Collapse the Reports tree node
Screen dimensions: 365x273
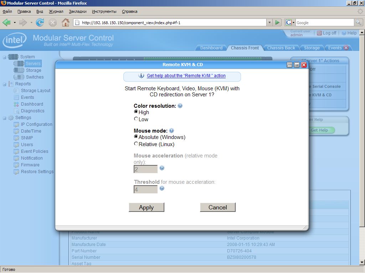coord(5,84)
